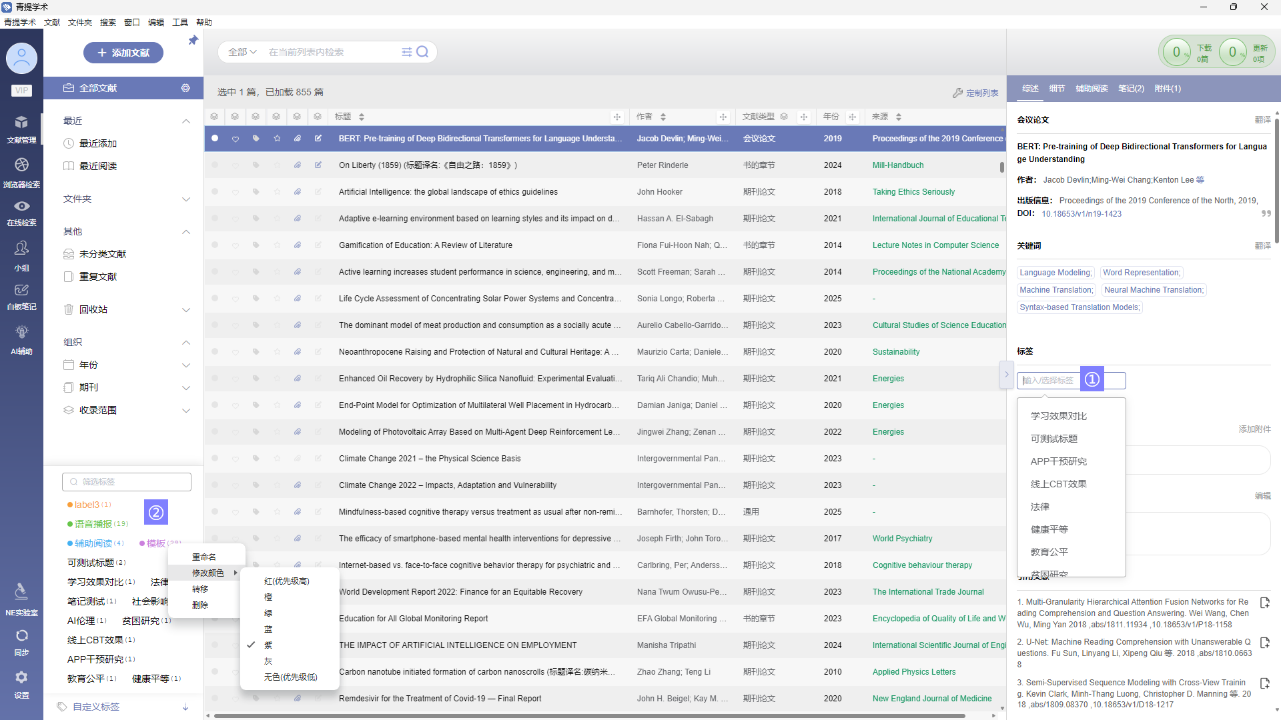Choose 重命名 in the tag context menu

click(x=203, y=557)
